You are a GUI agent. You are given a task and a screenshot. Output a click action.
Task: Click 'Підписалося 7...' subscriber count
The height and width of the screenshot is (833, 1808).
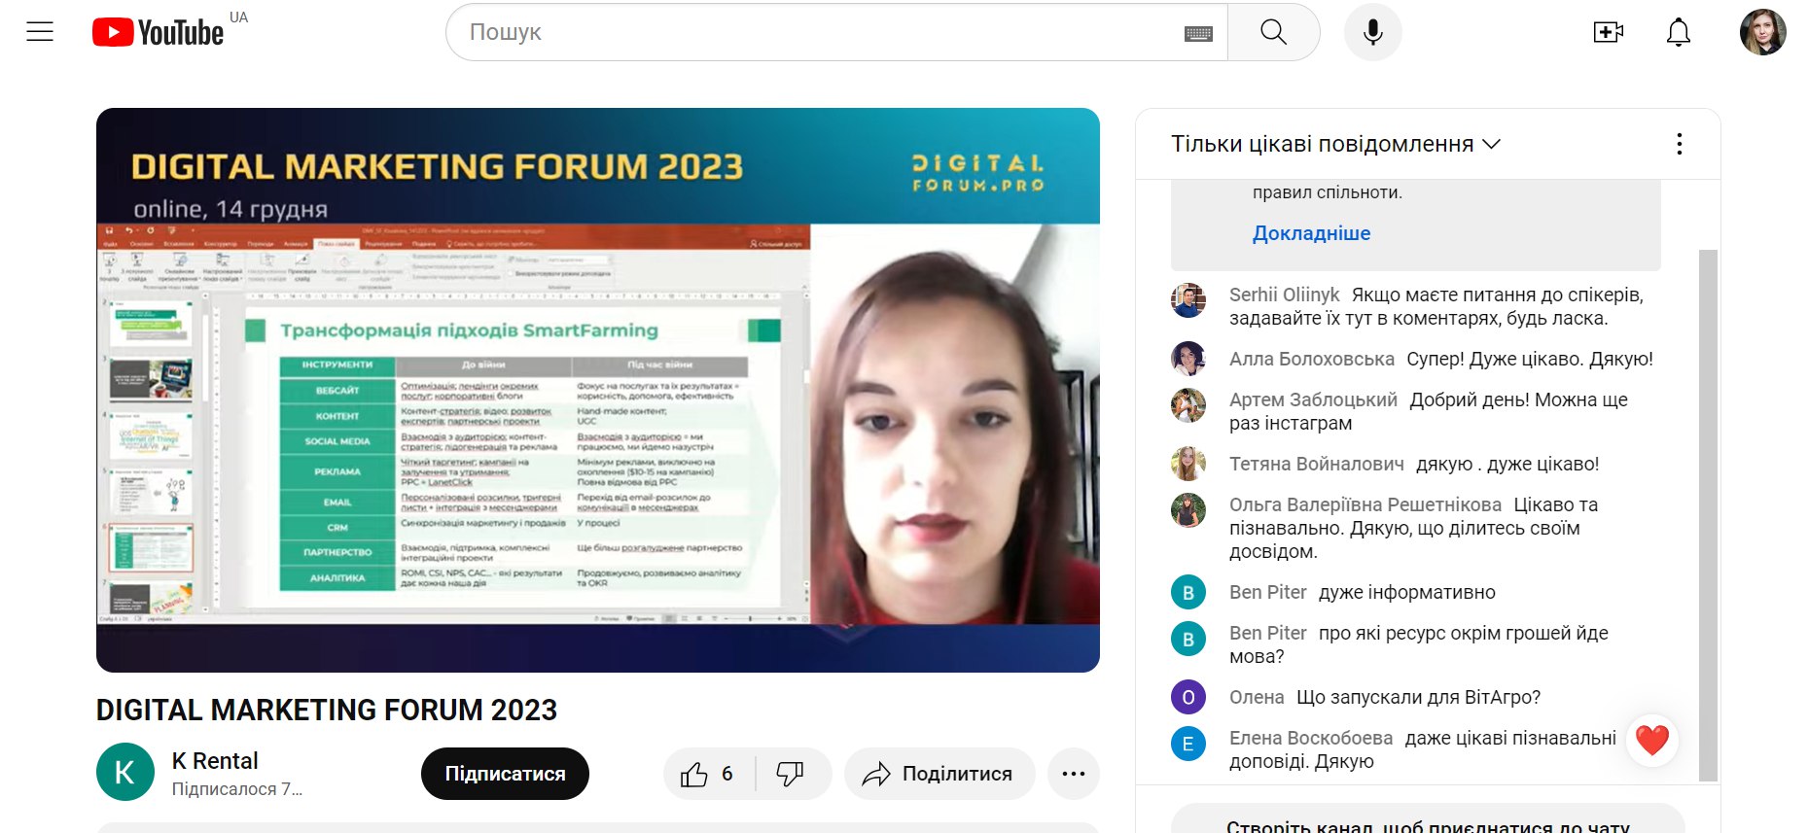(237, 789)
